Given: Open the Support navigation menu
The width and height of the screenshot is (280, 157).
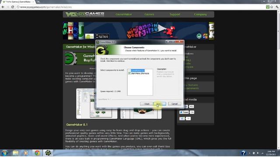Looking at the screenshot, I should (175, 14).
